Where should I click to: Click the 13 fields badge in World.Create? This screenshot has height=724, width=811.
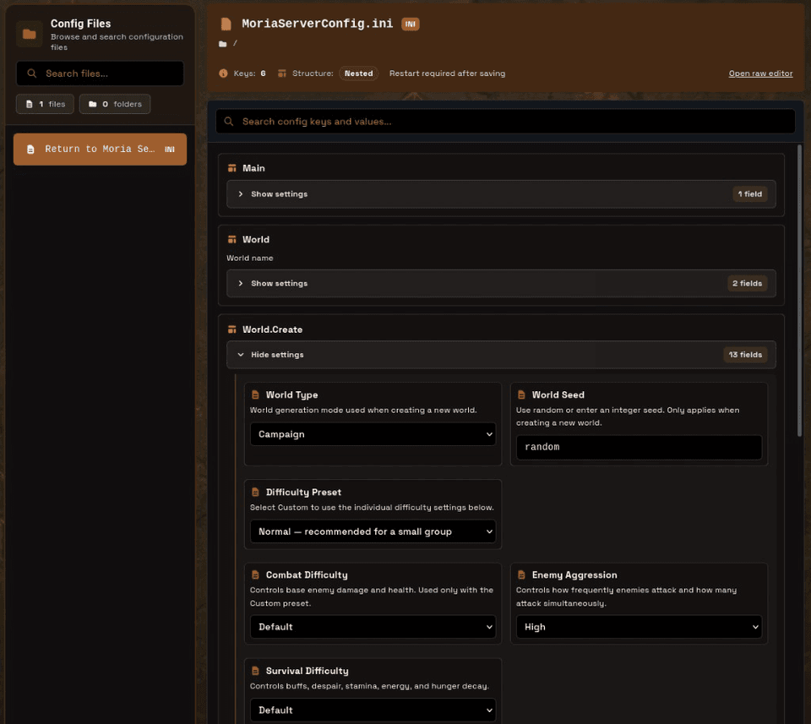pos(745,355)
